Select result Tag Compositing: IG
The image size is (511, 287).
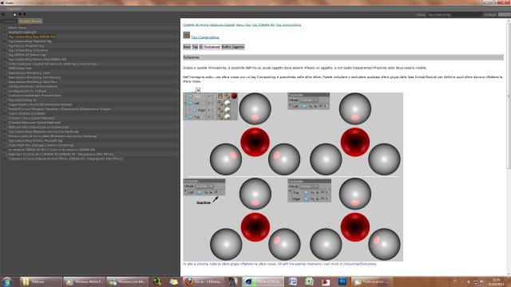pos(22,100)
